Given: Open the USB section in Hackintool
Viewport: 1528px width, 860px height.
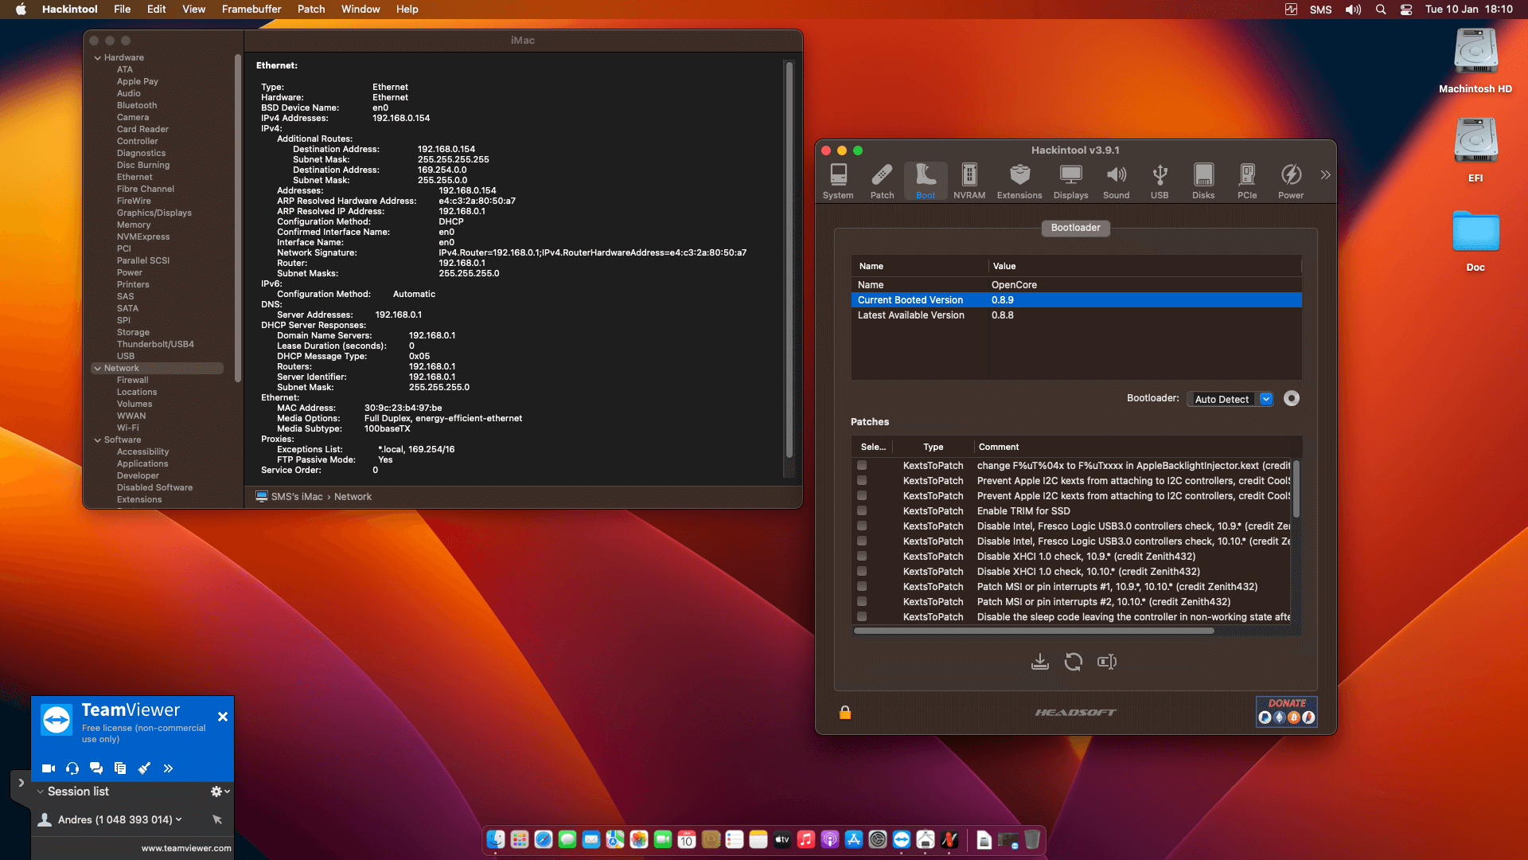Looking at the screenshot, I should (1160, 180).
